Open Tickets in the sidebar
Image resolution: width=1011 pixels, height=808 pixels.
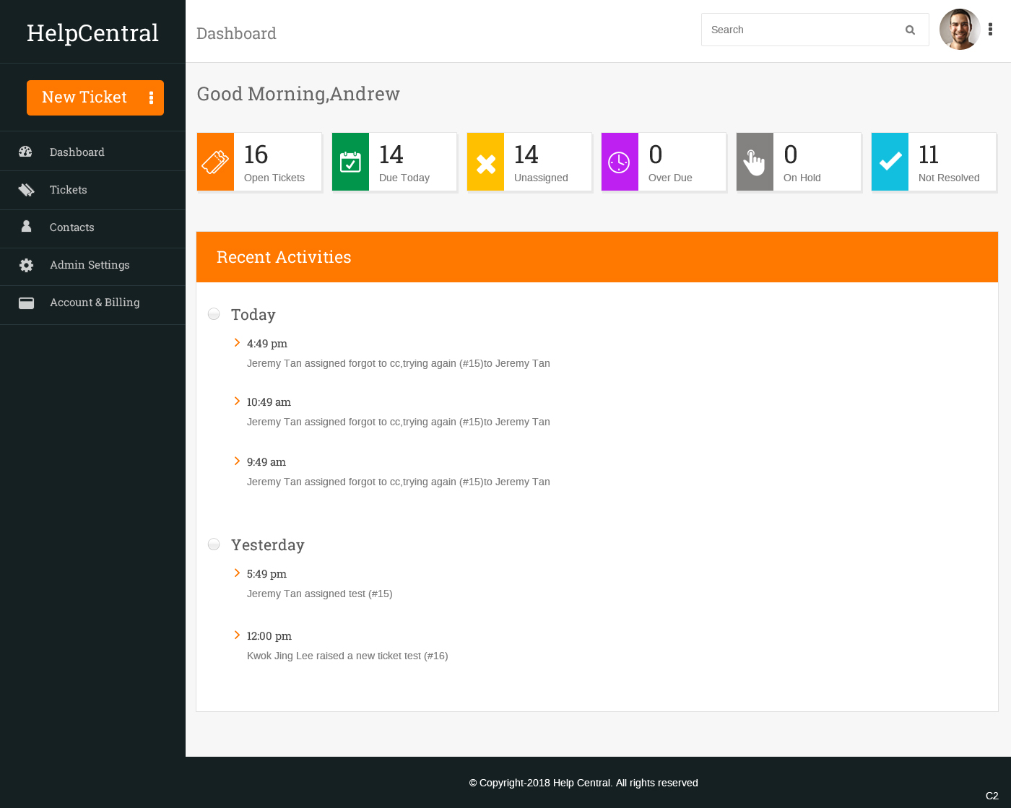click(68, 190)
